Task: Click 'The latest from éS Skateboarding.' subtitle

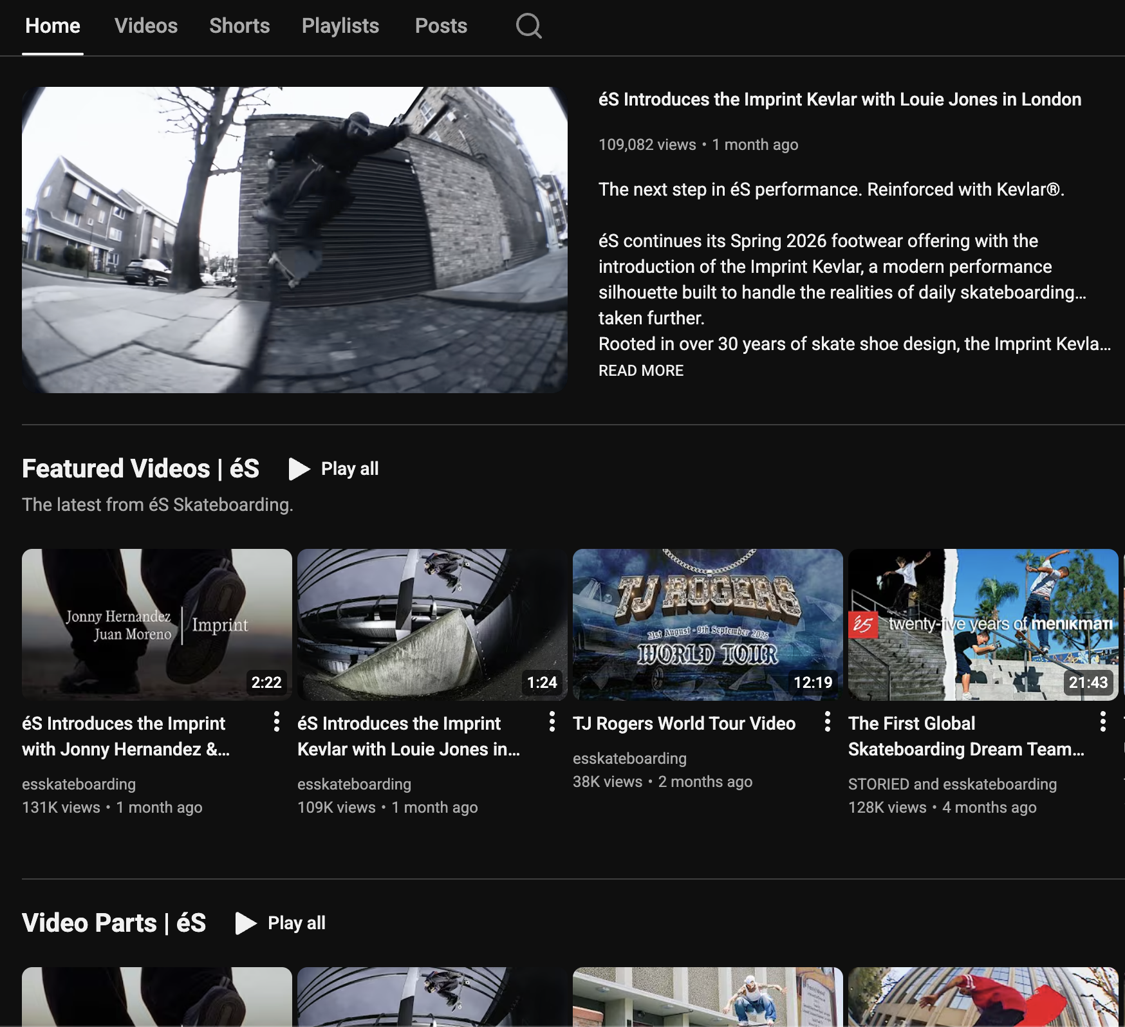Action: (x=158, y=504)
